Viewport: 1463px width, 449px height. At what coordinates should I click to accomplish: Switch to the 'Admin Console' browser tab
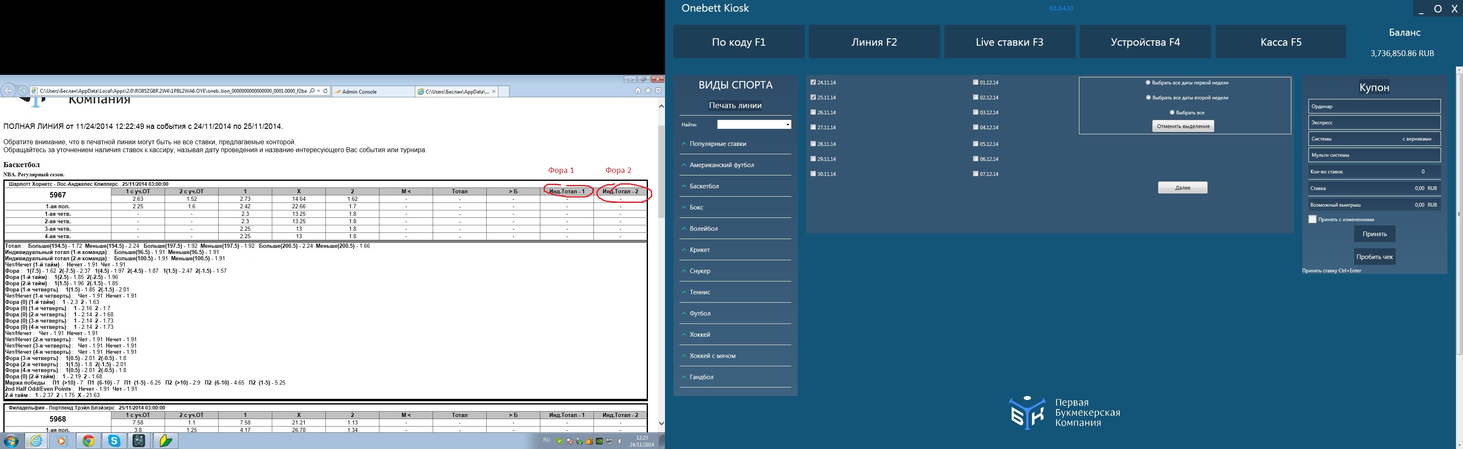373,91
